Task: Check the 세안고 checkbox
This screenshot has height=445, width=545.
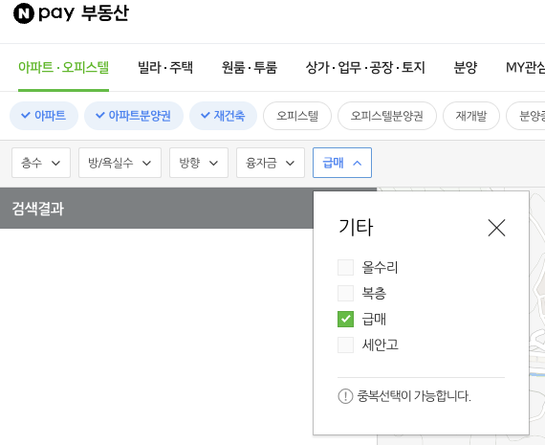Action: point(345,345)
